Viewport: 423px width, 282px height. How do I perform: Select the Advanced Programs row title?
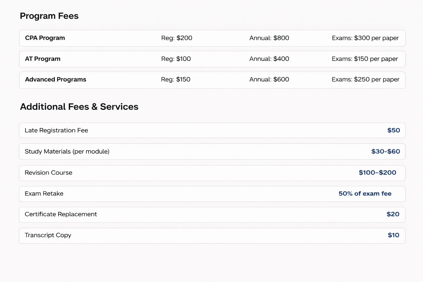[56, 80]
